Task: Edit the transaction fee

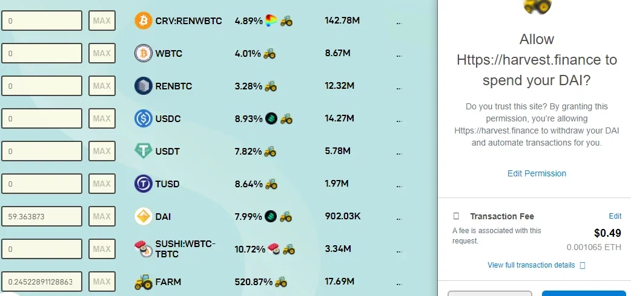Action: click(615, 216)
